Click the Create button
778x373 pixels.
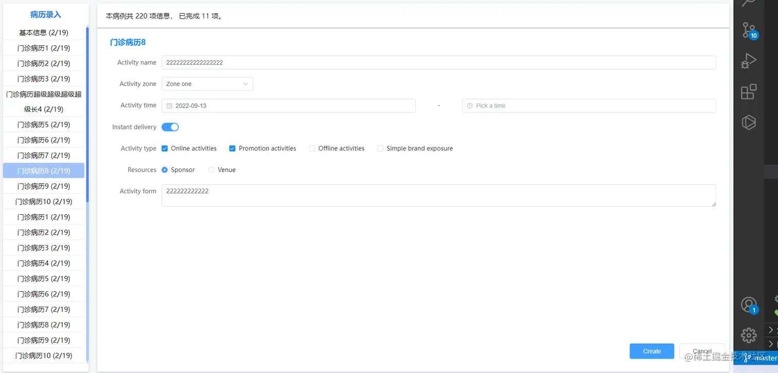(651, 351)
